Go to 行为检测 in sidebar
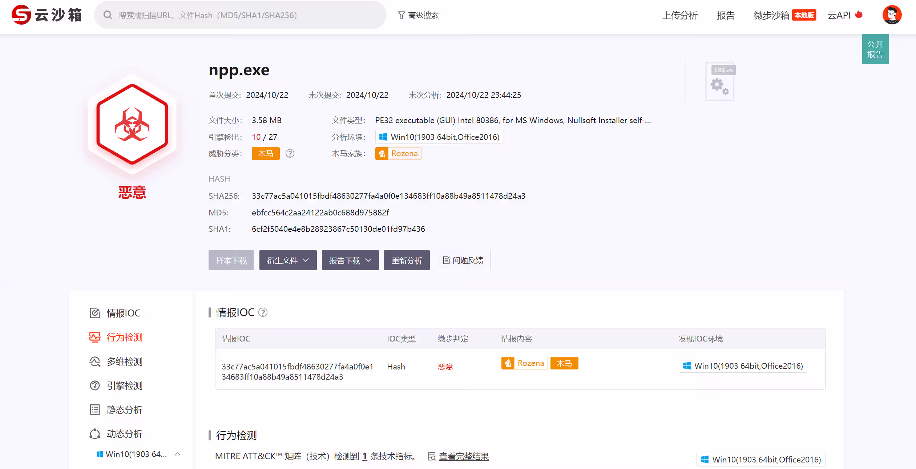 [124, 337]
